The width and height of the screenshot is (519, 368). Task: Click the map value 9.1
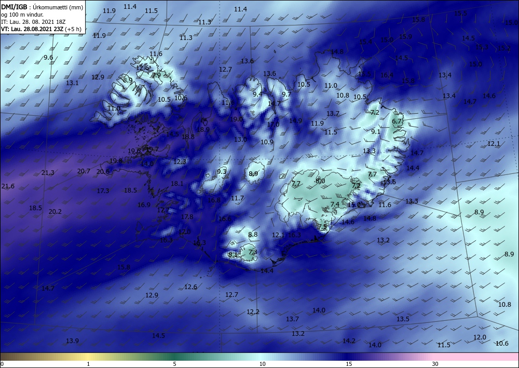click(x=376, y=132)
